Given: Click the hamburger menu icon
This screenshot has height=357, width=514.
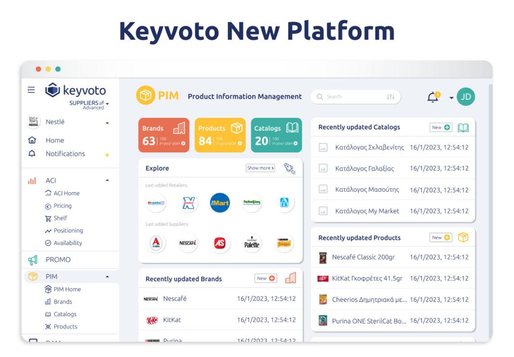Looking at the screenshot, I should 31,90.
